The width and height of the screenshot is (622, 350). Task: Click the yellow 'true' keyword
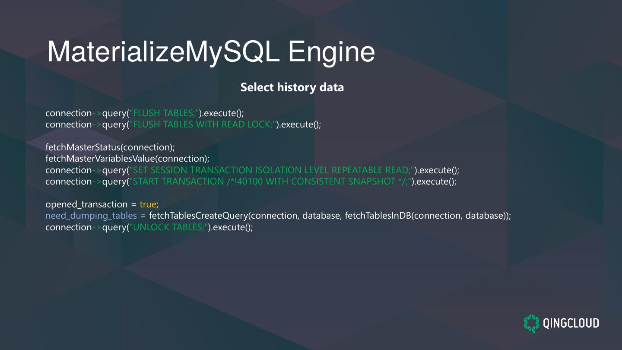click(x=148, y=204)
